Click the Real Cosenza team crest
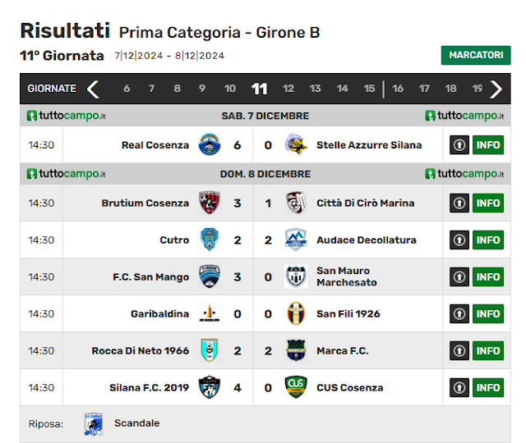526x443 pixels. click(x=210, y=144)
